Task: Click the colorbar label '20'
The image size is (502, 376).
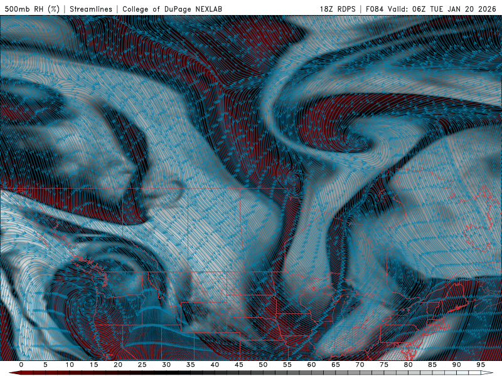Action: [118, 365]
